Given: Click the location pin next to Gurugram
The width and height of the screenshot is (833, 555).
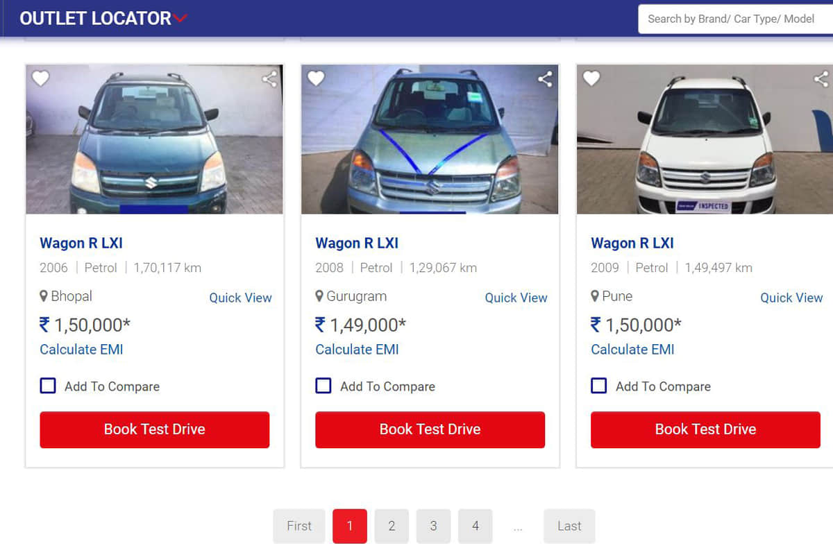Looking at the screenshot, I should click(318, 296).
